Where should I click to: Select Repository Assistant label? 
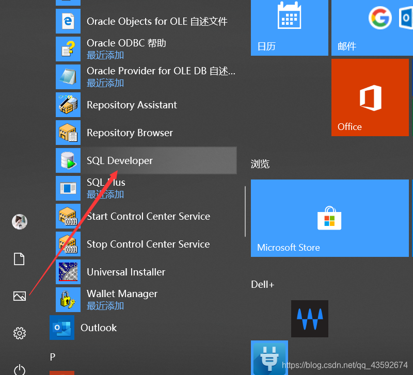(x=132, y=105)
